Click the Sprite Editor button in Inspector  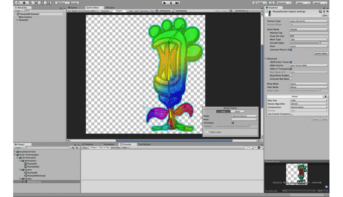coord(321,54)
